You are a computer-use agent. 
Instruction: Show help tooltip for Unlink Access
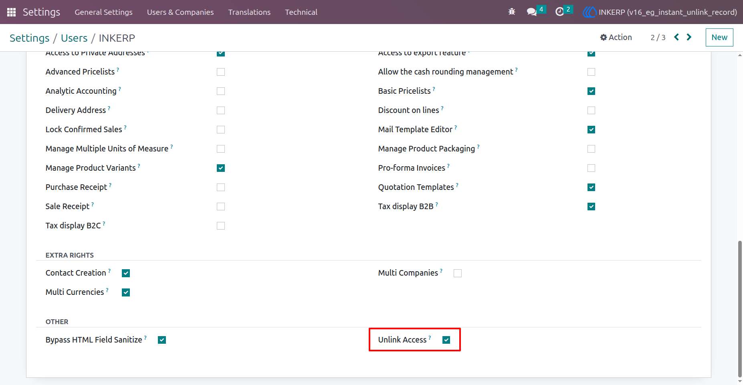point(430,338)
